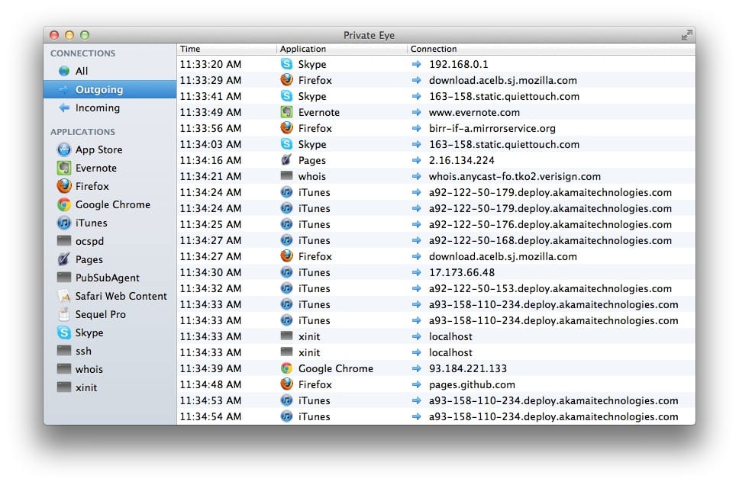Click the Firefox icon in Applications sidebar
This screenshot has height=485, width=739.
pos(63,186)
